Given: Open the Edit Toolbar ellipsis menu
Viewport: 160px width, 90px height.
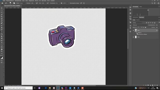Looking at the screenshot, I should (x=2, y=53).
